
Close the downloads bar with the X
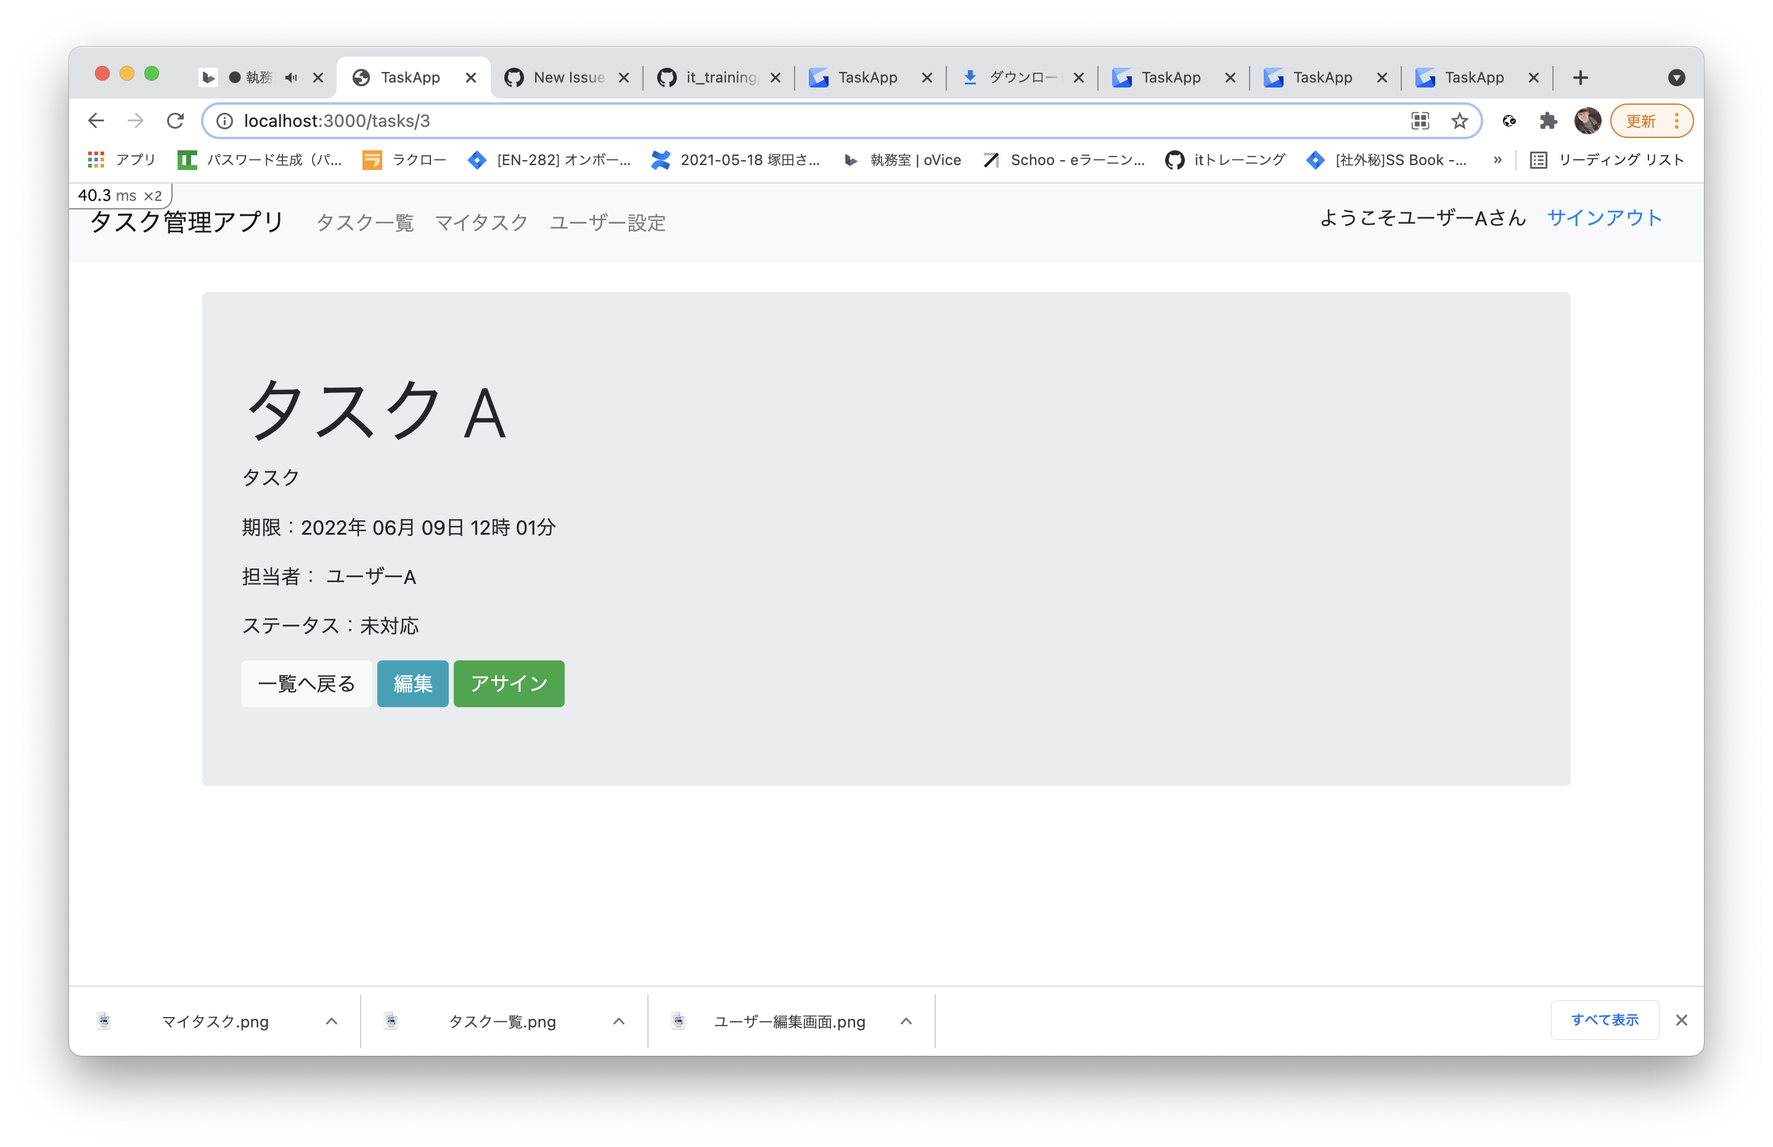[x=1681, y=1019]
